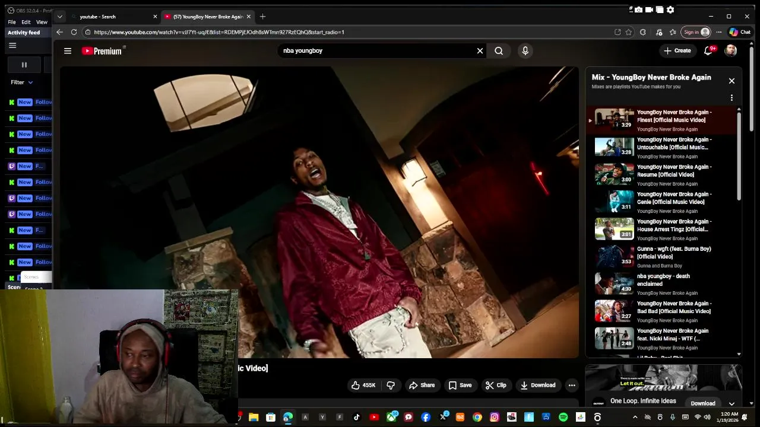This screenshot has width=760, height=427.
Task: Open the OBS File menu
Action: coord(12,22)
